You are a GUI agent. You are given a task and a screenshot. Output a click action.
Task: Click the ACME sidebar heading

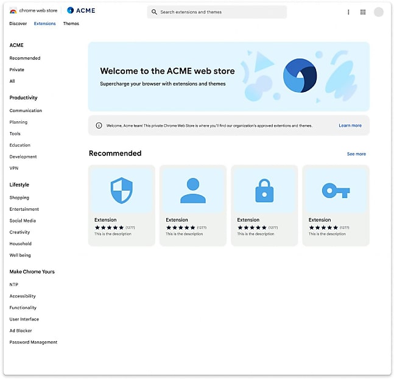click(x=16, y=45)
